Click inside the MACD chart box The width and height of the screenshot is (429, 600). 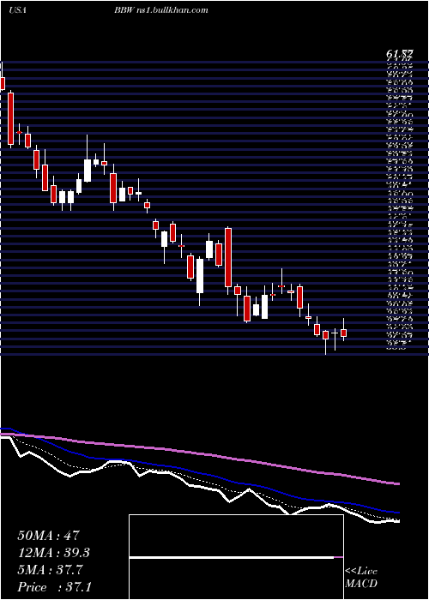(x=236, y=557)
